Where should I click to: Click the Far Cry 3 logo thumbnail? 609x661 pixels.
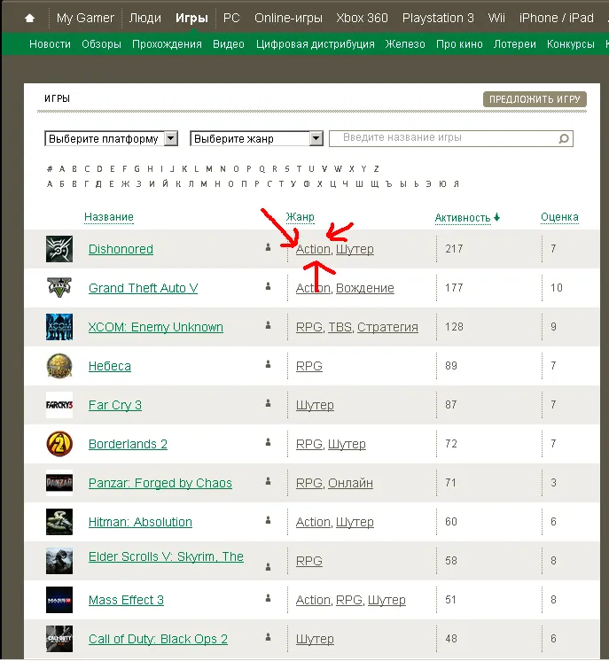pyautogui.click(x=59, y=405)
